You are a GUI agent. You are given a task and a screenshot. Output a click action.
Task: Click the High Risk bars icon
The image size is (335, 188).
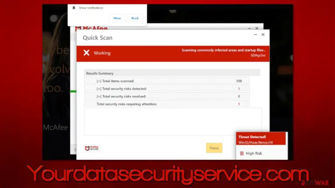[x=242, y=153]
